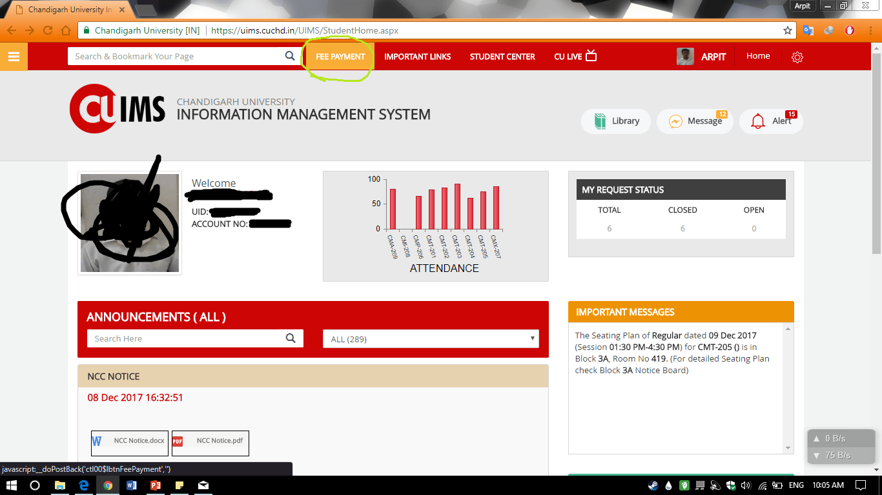
Task: Open the NCC Notice.pdf attachment
Action: click(x=210, y=443)
